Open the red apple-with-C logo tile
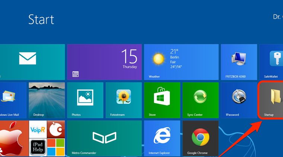Screen dimensions: 283x157 [56, 130]
